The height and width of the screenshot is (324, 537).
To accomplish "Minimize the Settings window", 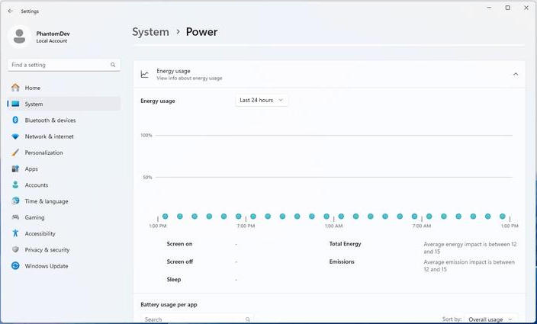I will [x=490, y=8].
